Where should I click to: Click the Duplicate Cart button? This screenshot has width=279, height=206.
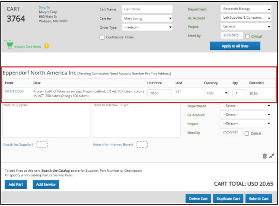[228, 199]
